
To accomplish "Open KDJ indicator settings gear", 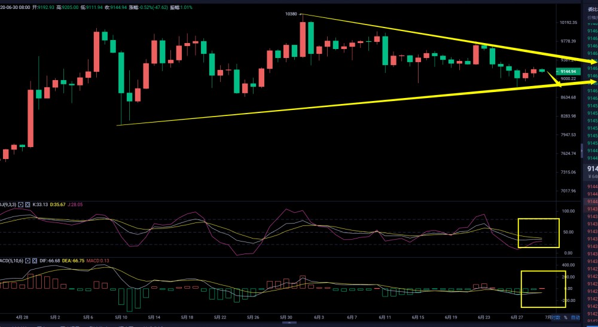I will click(20, 204).
